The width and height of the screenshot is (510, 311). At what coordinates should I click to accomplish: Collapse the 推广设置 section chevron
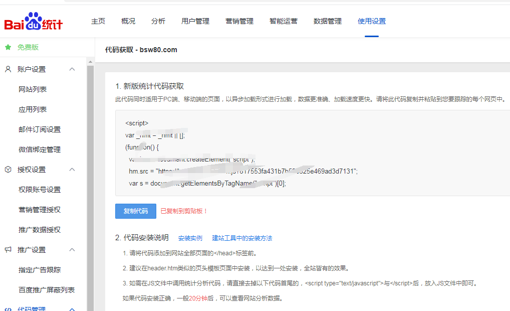coord(72,249)
